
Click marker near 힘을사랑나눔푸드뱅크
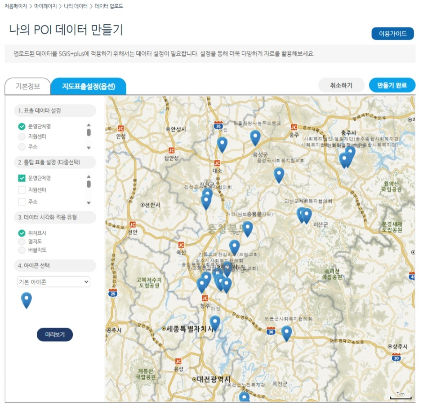[255, 138]
